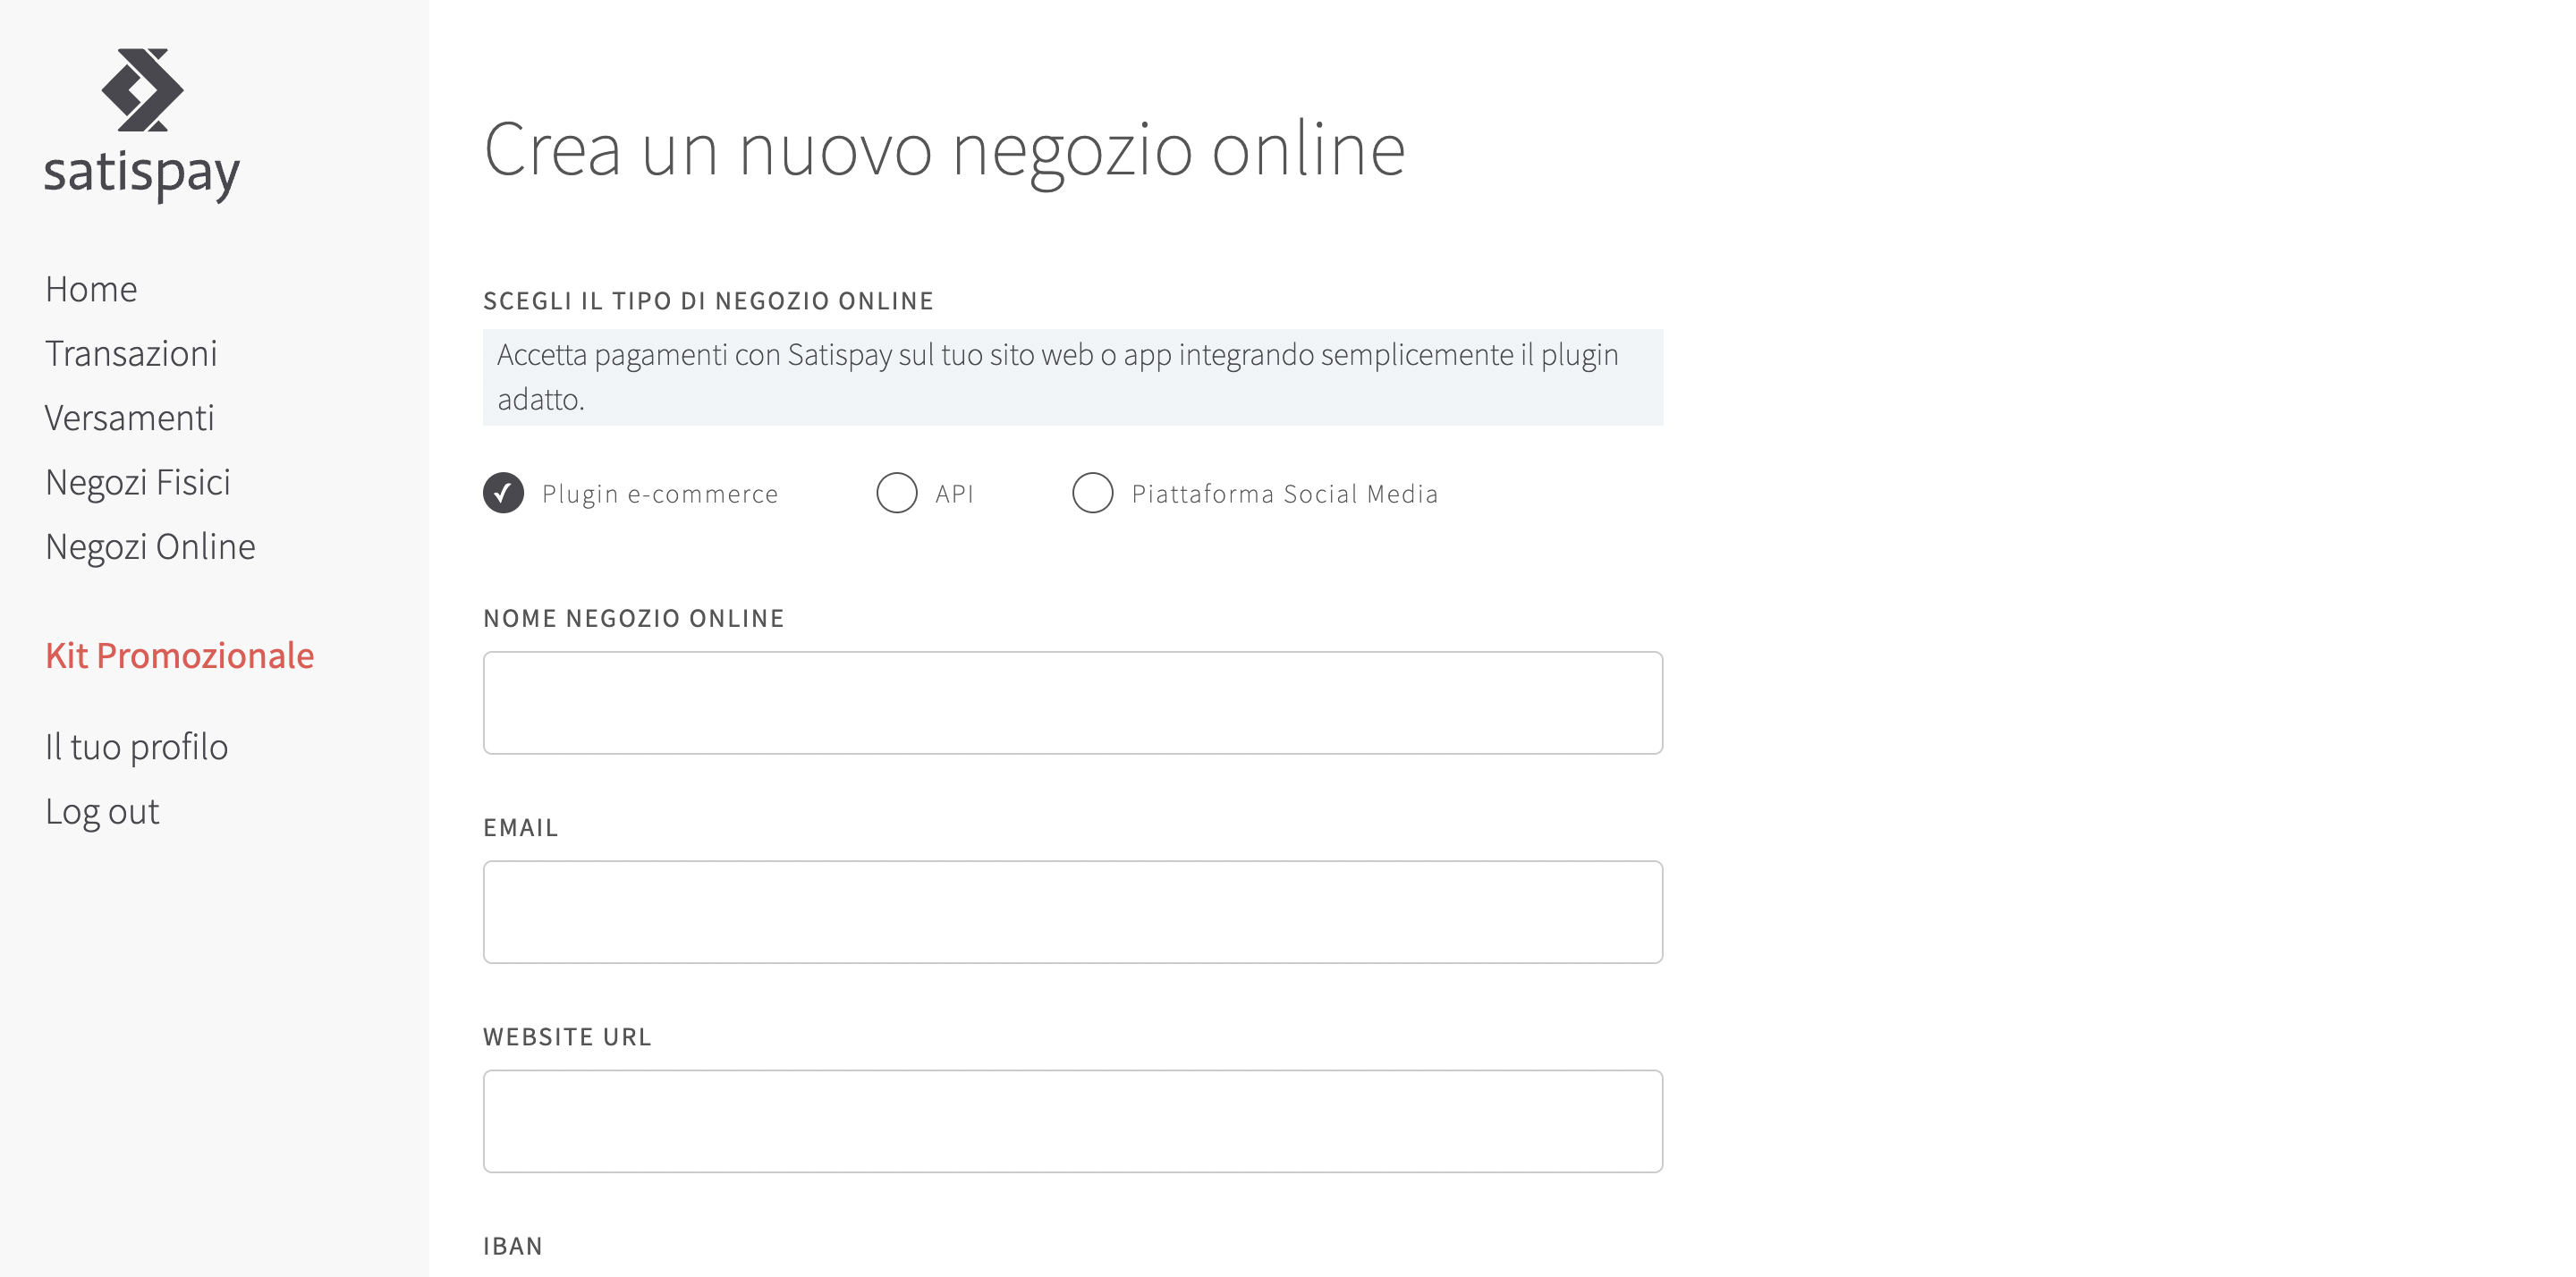Open the Home menu item

(x=91, y=289)
